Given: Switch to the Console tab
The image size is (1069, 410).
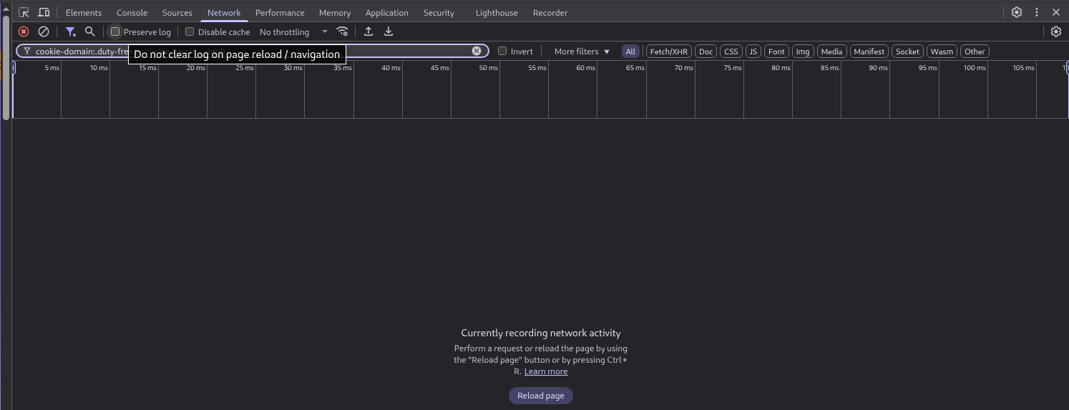Looking at the screenshot, I should coord(132,13).
